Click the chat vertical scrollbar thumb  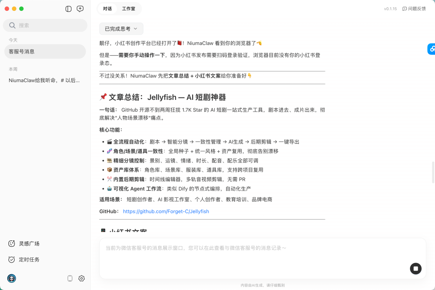tap(433, 172)
